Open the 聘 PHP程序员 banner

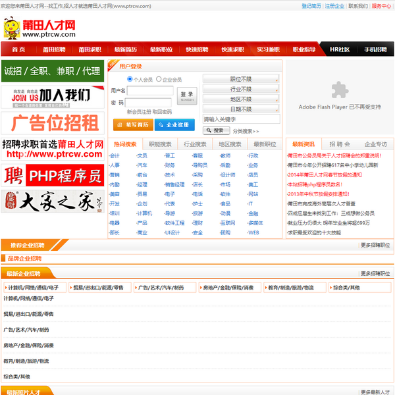[x=52, y=175]
